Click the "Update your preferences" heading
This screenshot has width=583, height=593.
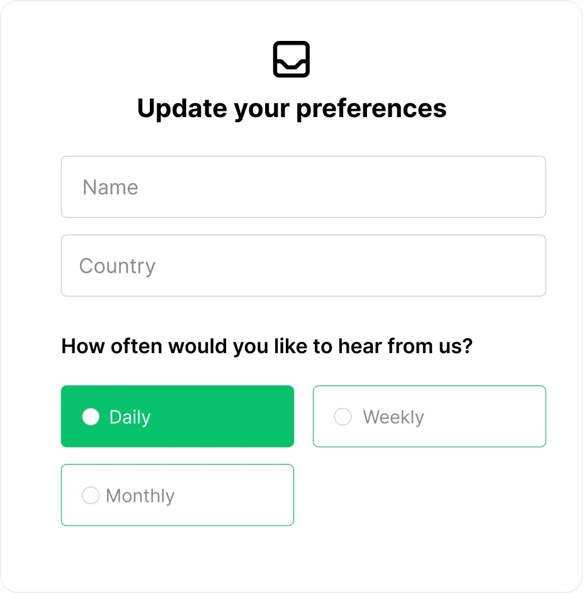(x=291, y=108)
